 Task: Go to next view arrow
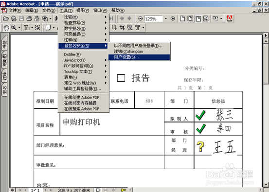click(x=129, y=18)
